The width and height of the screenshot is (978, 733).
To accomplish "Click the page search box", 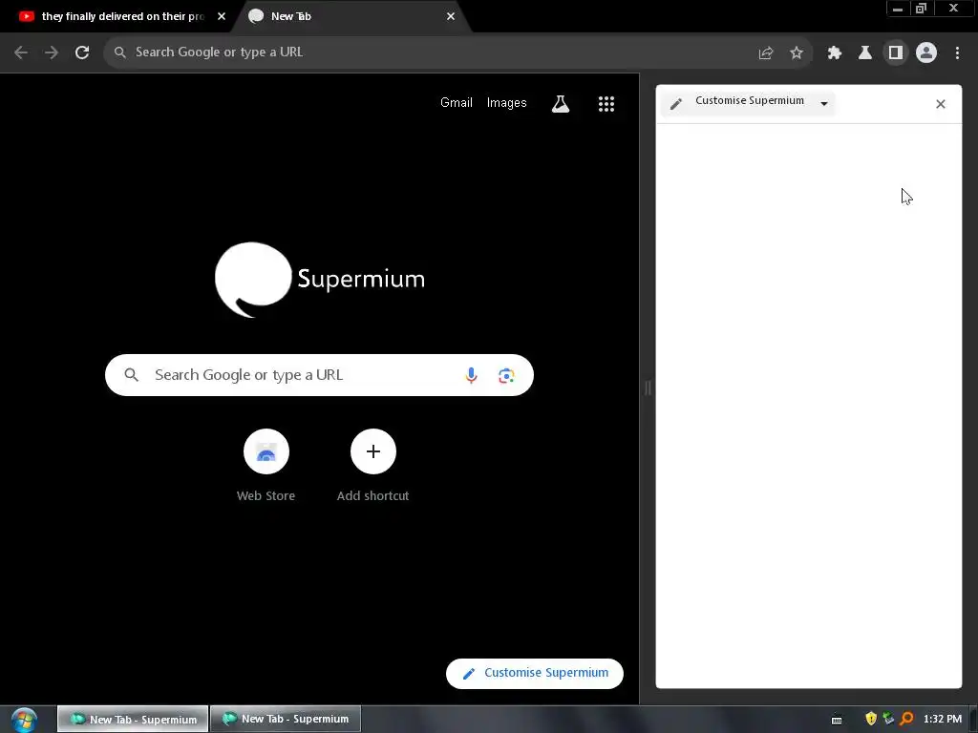I will 319,375.
